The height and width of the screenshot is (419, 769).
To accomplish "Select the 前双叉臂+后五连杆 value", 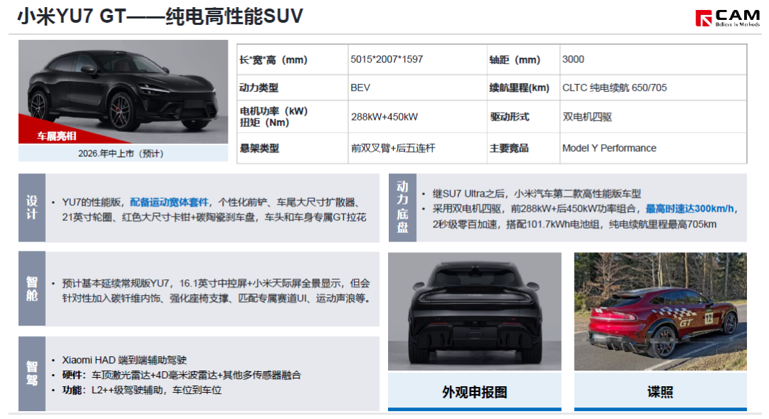I will 393,148.
